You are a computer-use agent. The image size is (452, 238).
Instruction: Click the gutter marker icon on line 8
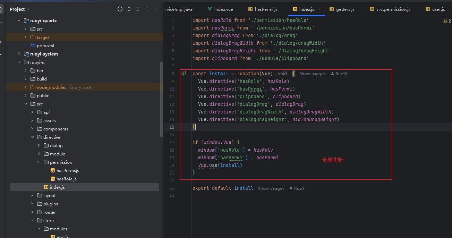pyautogui.click(x=184, y=74)
